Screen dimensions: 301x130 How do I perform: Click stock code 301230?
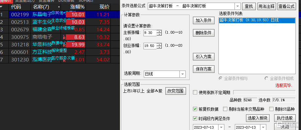(20, 59)
